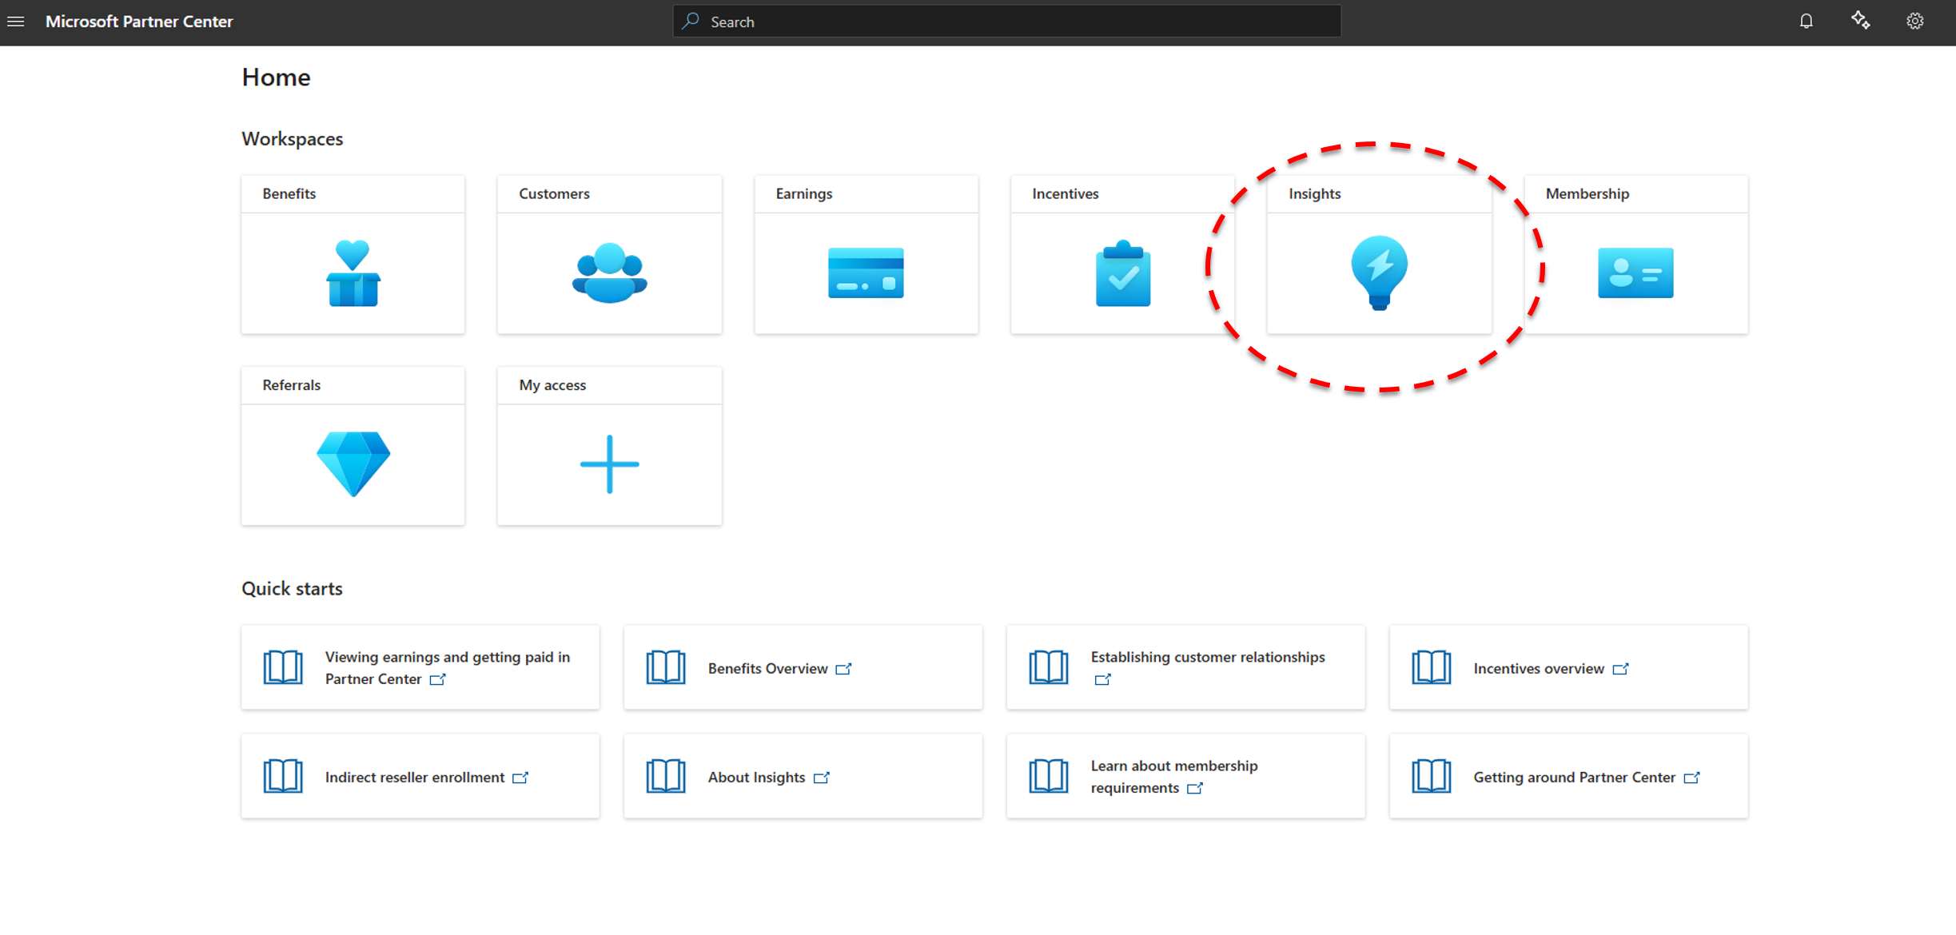The image size is (1956, 935).
Task: Click the Workspaces section heading
Action: click(x=293, y=139)
